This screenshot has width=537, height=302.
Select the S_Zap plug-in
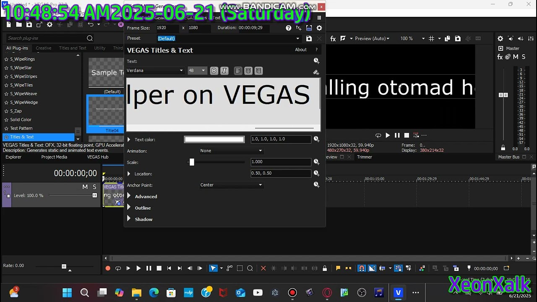coord(16,111)
